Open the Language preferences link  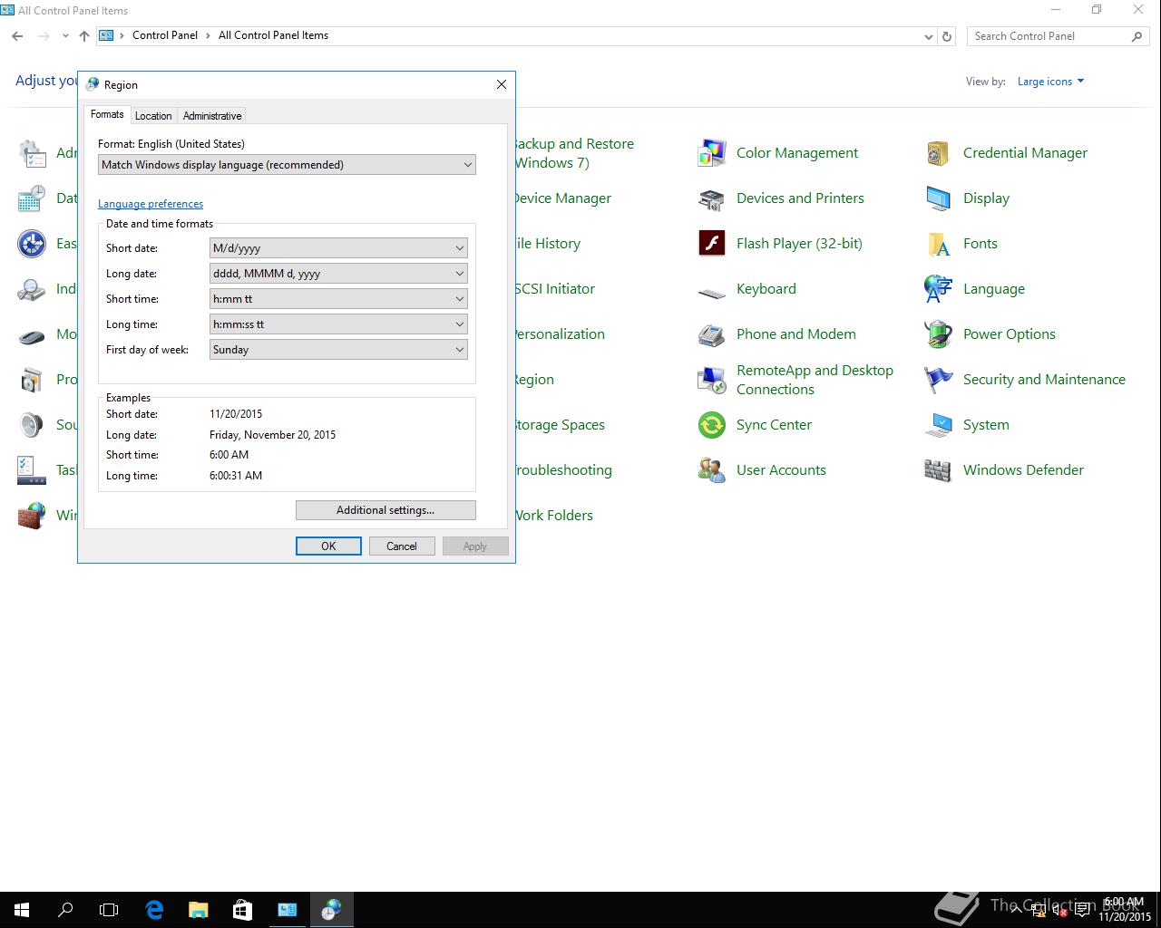click(151, 204)
